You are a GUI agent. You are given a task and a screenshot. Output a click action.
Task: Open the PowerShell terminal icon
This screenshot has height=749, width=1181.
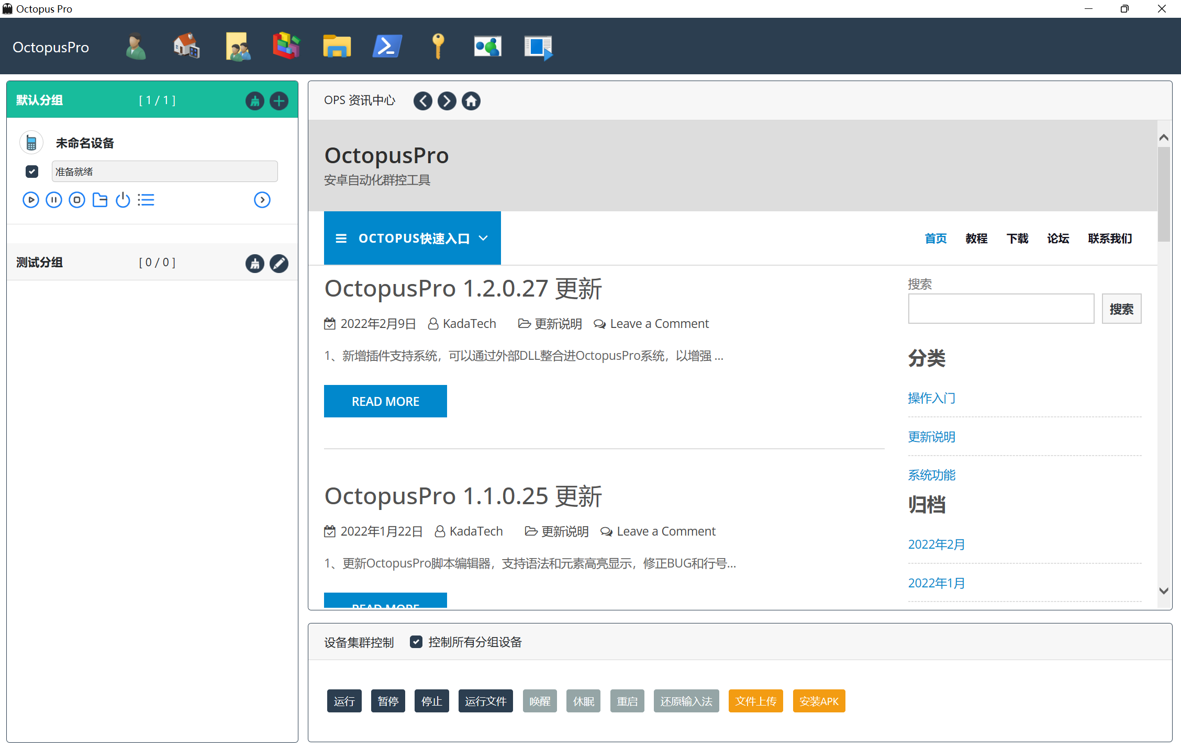387,47
